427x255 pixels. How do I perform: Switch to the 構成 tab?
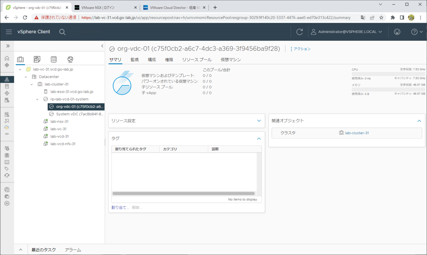click(152, 60)
